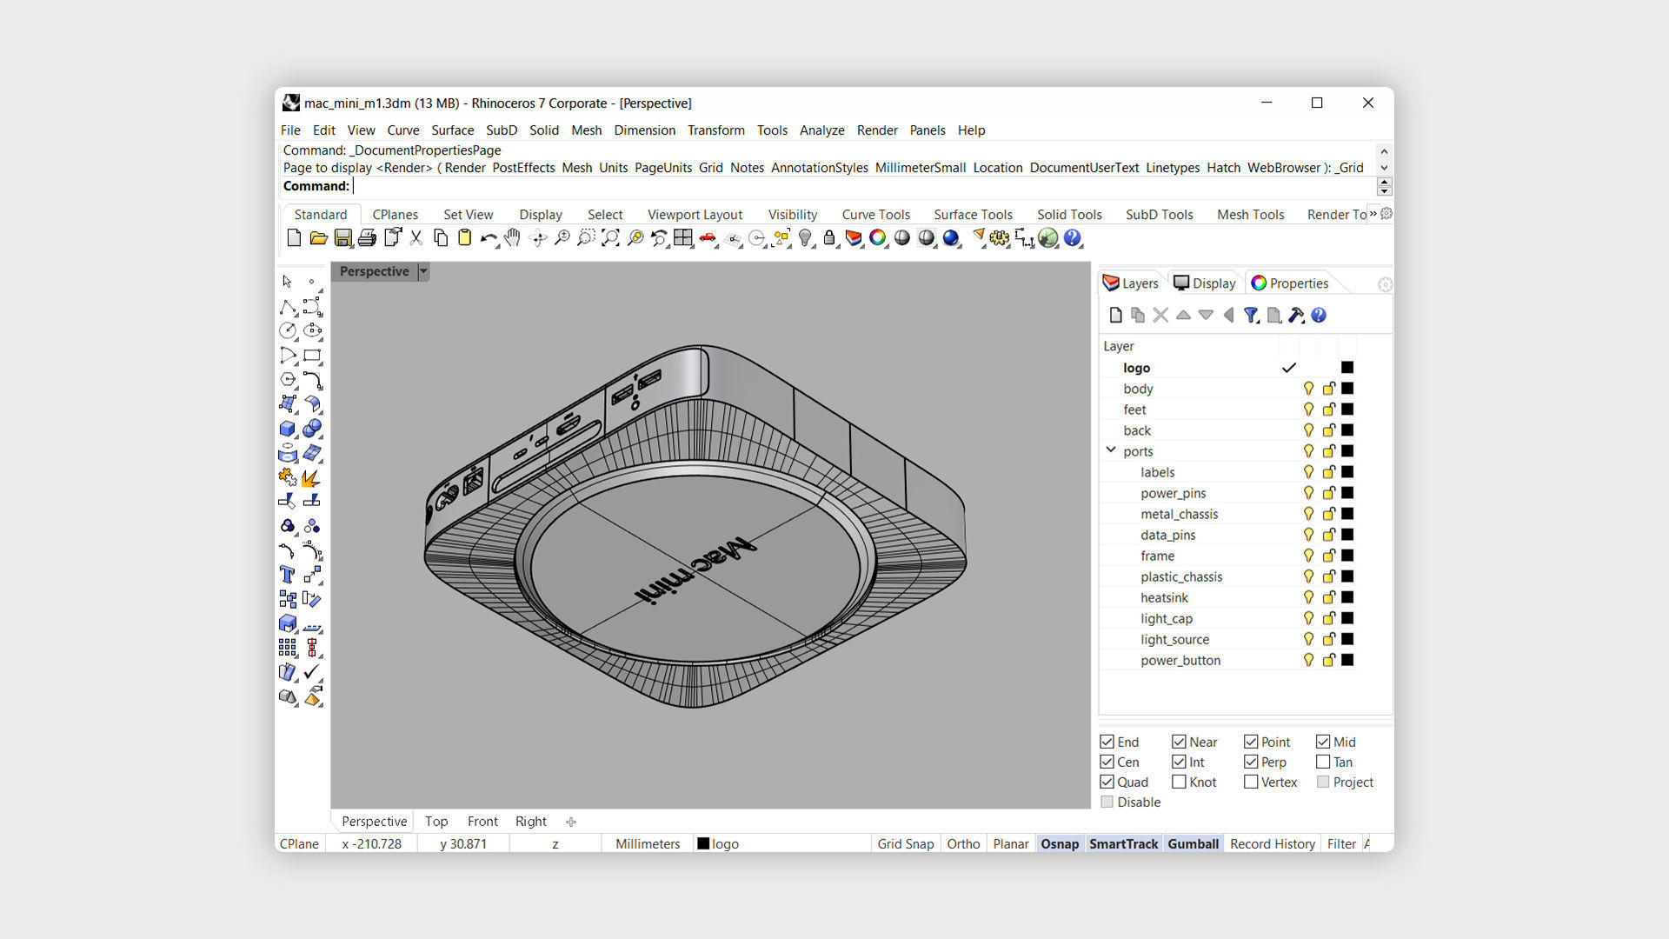Expand more toolbar tabs with the chevron
The image size is (1669, 939).
[x=1373, y=214]
